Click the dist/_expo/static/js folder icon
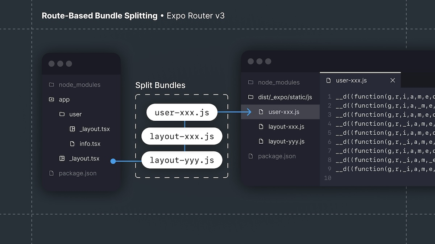 pyautogui.click(x=251, y=97)
